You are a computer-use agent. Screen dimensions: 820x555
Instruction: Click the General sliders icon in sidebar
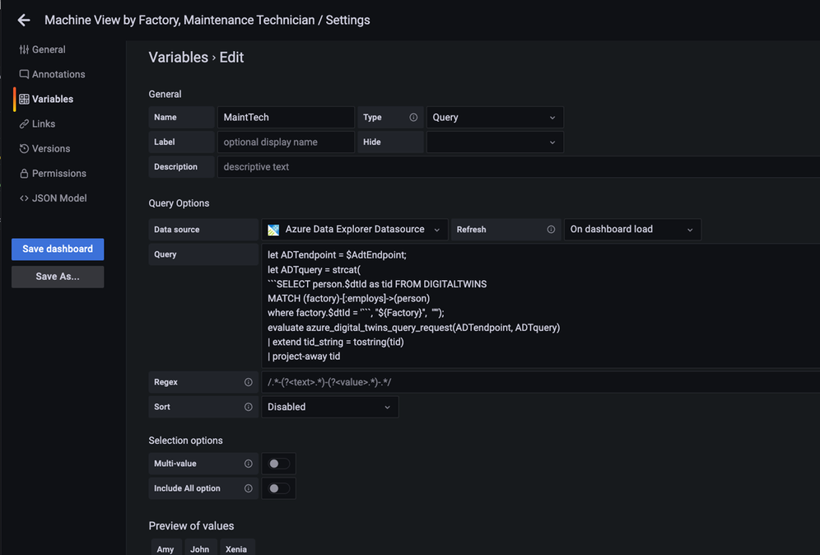[x=24, y=49]
